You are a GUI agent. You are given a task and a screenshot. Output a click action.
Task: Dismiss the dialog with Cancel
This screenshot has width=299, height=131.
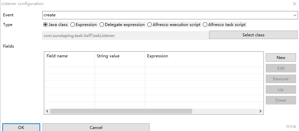click(96, 127)
